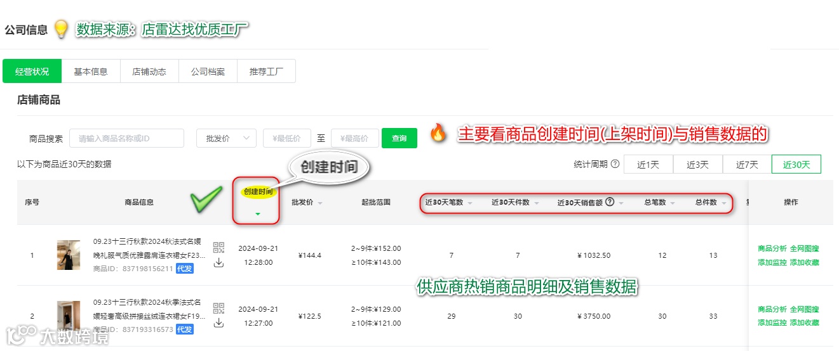Open 商品分析 for product row 1

point(772,248)
